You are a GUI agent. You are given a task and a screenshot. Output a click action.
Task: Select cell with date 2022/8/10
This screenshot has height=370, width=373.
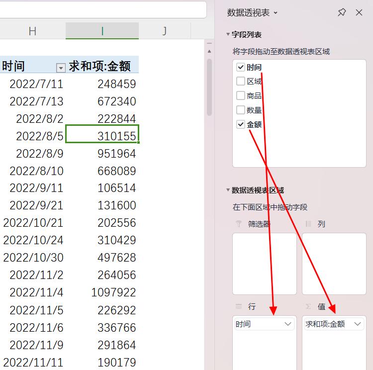(33, 171)
